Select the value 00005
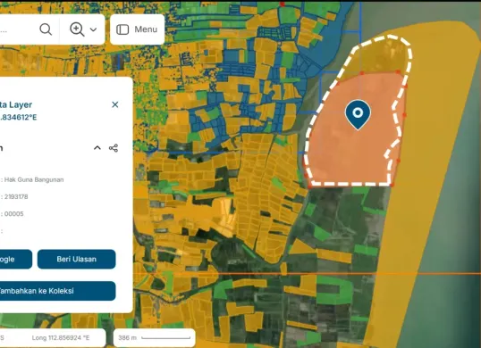 point(14,214)
